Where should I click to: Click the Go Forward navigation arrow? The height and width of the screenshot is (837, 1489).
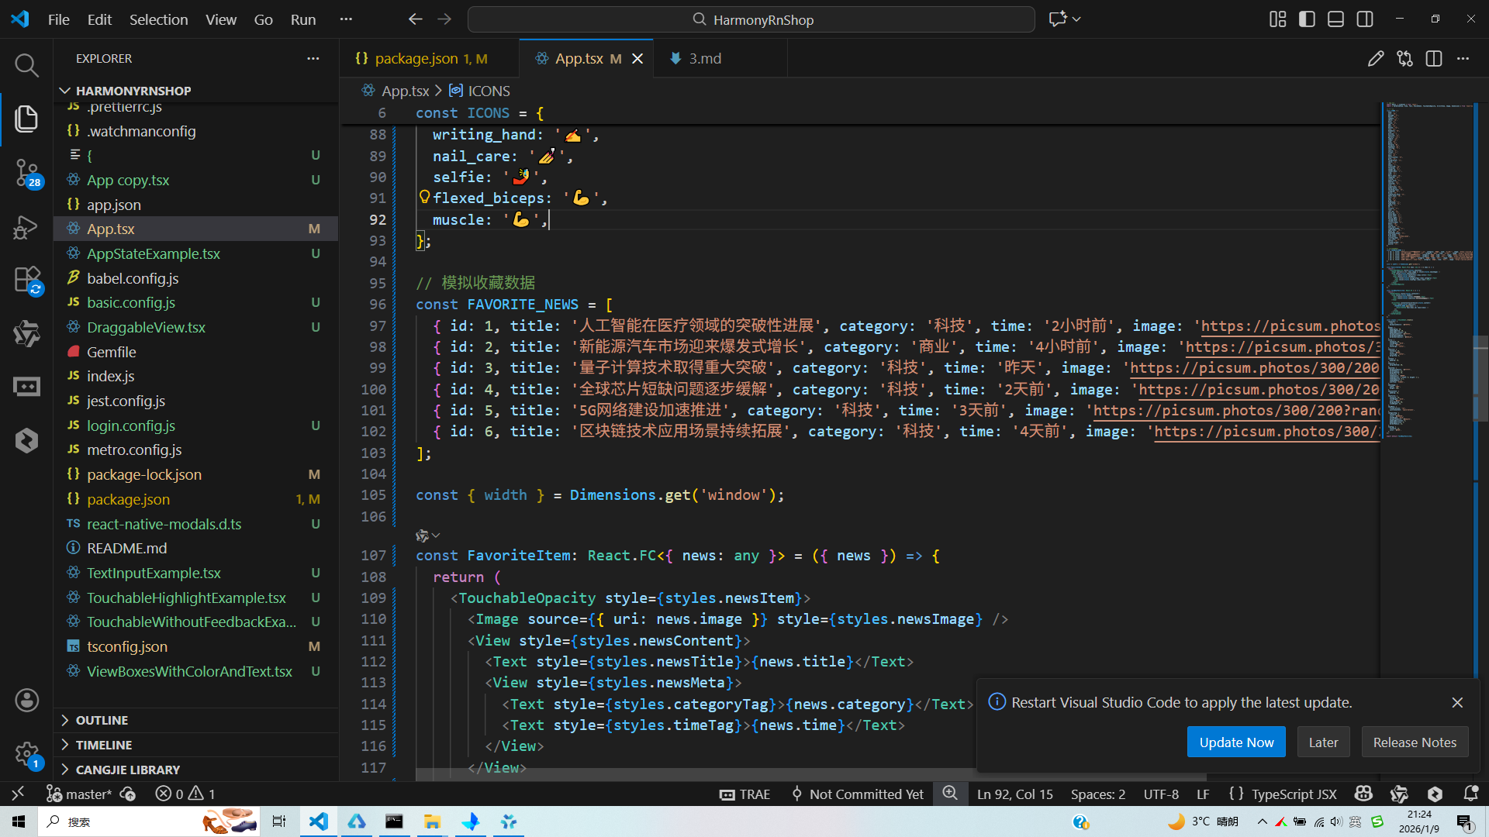pos(444,19)
